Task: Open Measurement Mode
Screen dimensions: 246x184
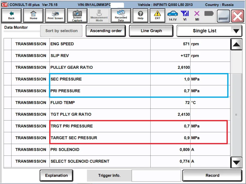Action: [x=99, y=16]
